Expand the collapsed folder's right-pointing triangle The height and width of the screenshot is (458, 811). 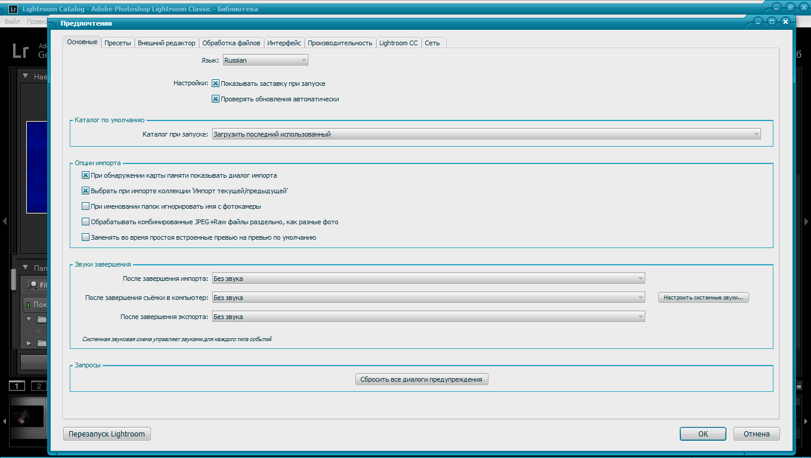(29, 343)
